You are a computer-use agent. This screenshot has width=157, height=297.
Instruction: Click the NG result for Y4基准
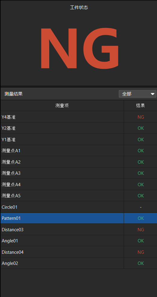(141, 117)
